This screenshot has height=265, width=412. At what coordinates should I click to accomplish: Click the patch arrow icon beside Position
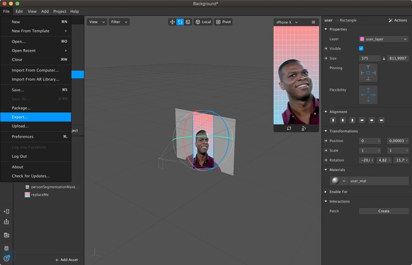pos(326,141)
